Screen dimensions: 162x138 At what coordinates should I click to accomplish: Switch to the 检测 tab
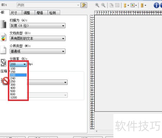point(54,13)
